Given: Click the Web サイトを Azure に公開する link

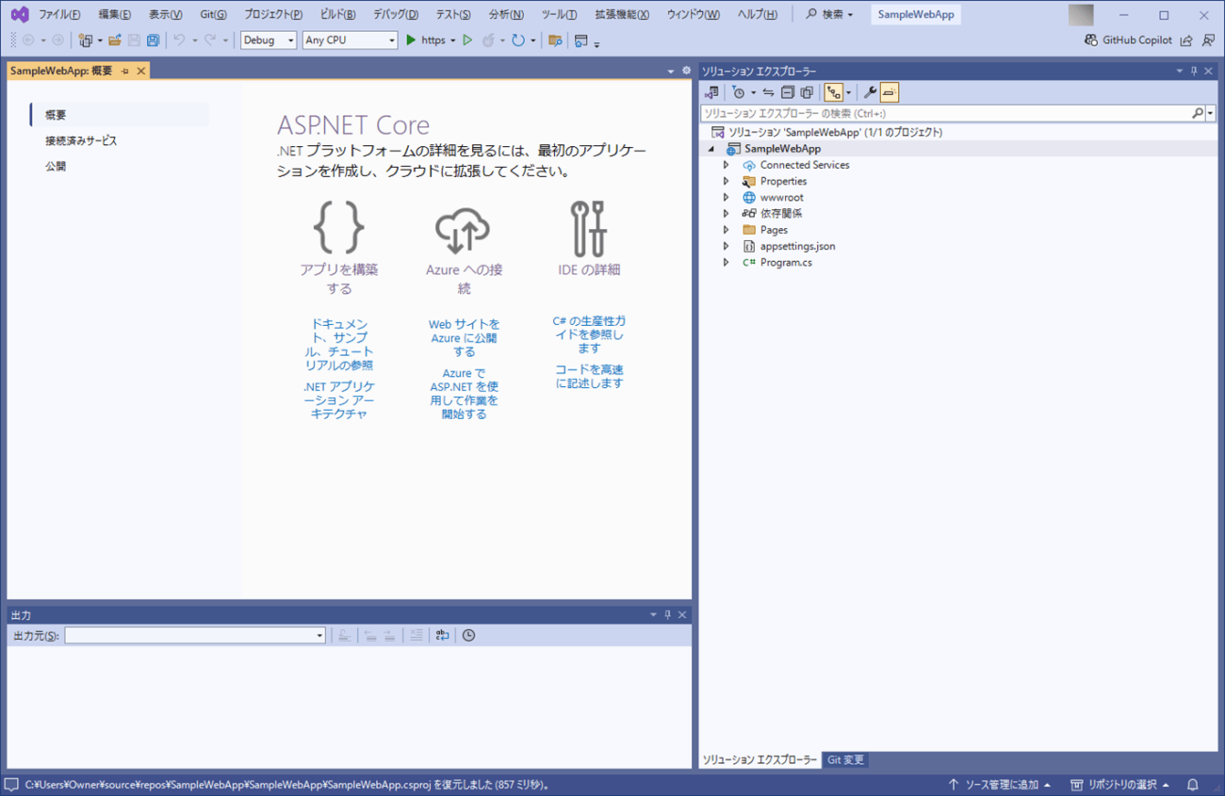Looking at the screenshot, I should 464,337.
